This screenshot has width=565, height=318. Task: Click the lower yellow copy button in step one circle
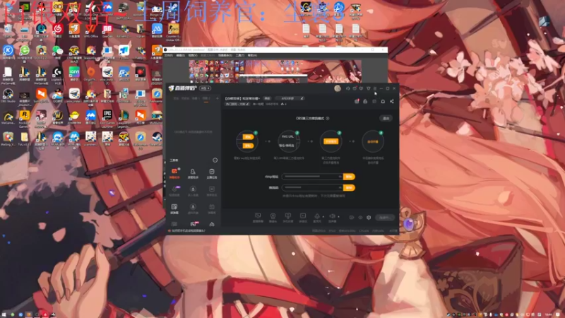pos(248,146)
